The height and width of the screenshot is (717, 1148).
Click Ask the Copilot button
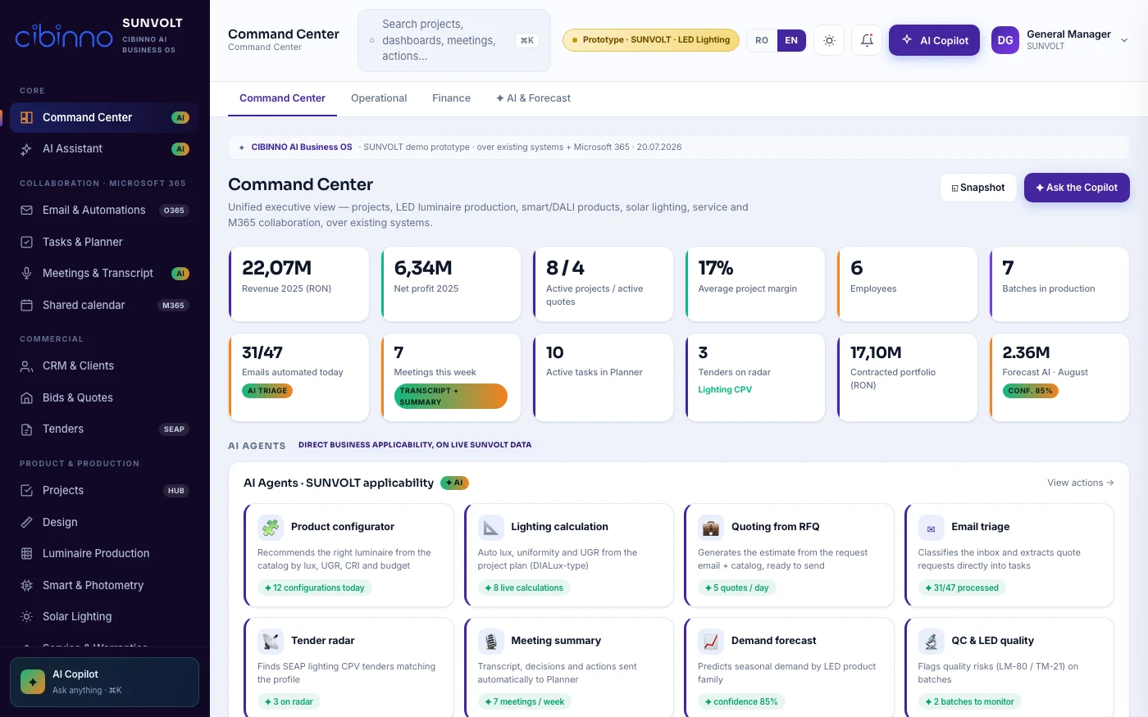pyautogui.click(x=1077, y=188)
